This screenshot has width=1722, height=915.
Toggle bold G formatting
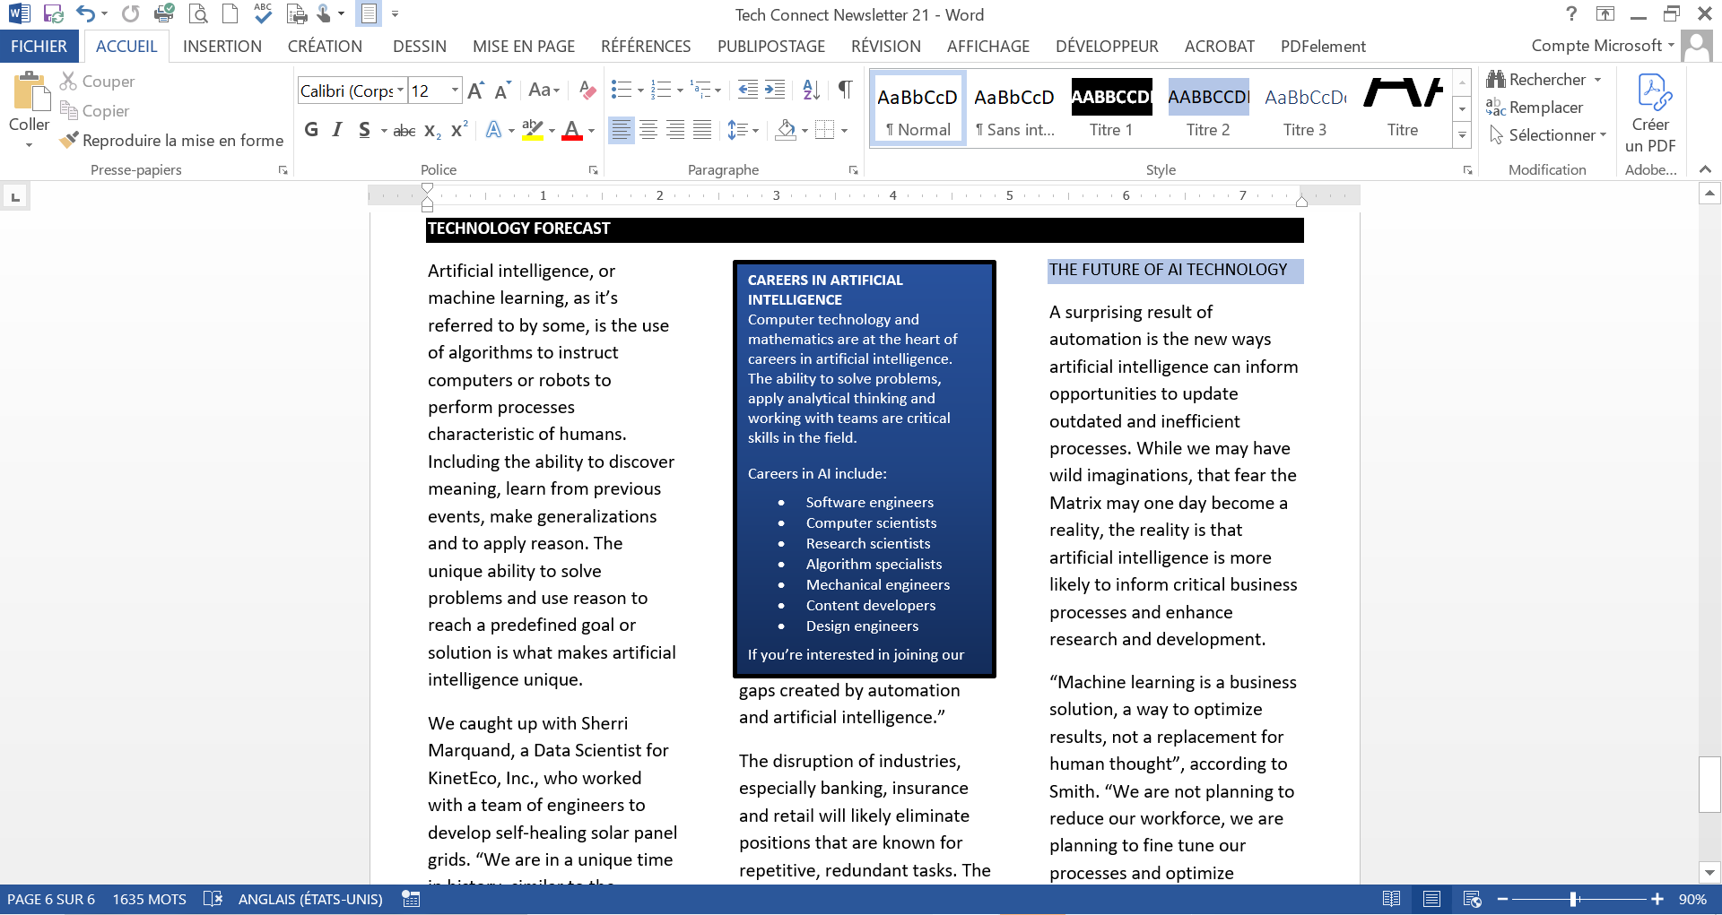point(311,130)
